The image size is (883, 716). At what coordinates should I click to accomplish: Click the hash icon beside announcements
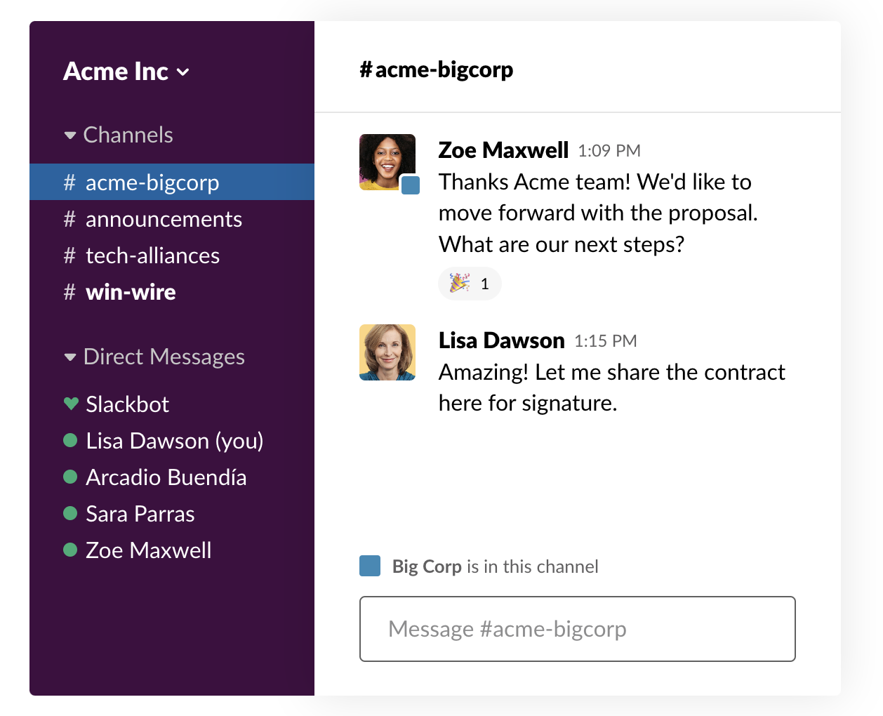pyautogui.click(x=69, y=219)
